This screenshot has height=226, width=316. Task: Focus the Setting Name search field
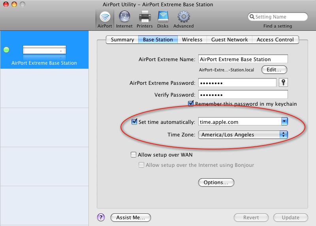(278, 17)
